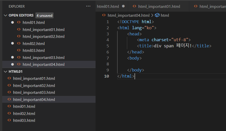Viewport: 226px width, 131px height.
Task: Click the 4 unsaved badge
Action: pyautogui.click(x=44, y=16)
